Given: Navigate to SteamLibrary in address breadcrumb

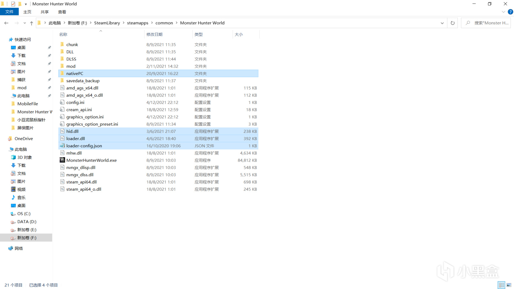Looking at the screenshot, I should pos(107,23).
